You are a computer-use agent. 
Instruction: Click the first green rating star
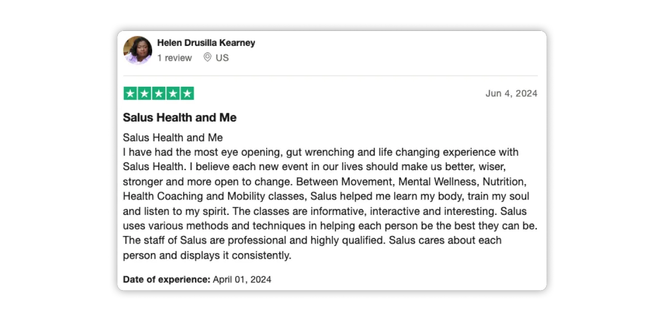pyautogui.click(x=130, y=93)
